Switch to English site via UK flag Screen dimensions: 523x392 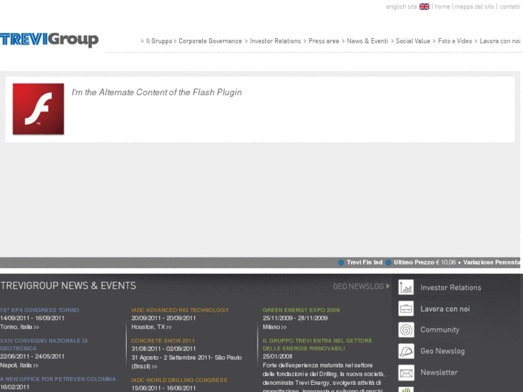point(424,6)
